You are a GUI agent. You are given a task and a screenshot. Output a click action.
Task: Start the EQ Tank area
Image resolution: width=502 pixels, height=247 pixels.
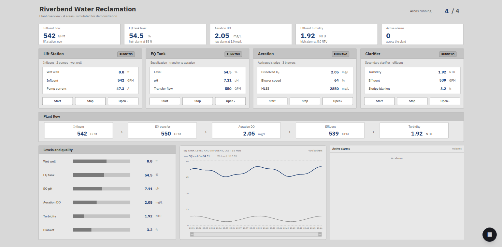tap(165, 101)
